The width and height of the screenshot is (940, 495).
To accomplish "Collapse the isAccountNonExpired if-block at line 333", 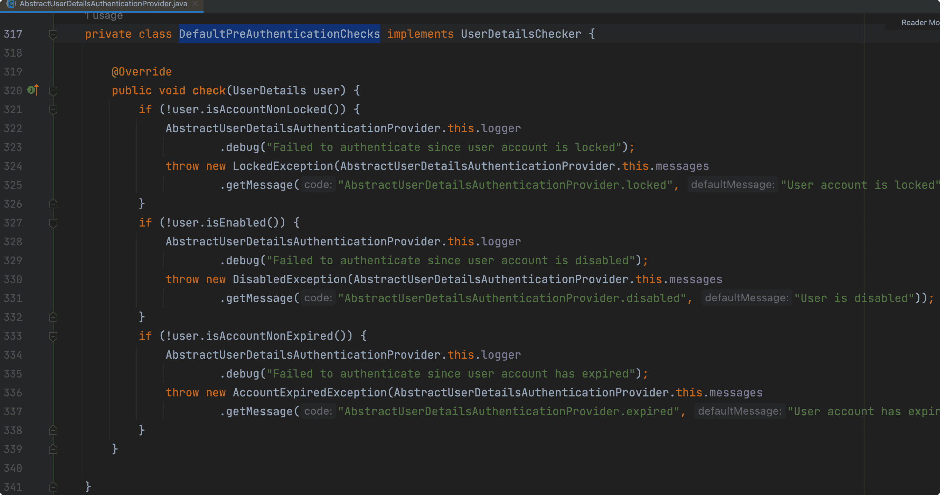I will [x=53, y=336].
